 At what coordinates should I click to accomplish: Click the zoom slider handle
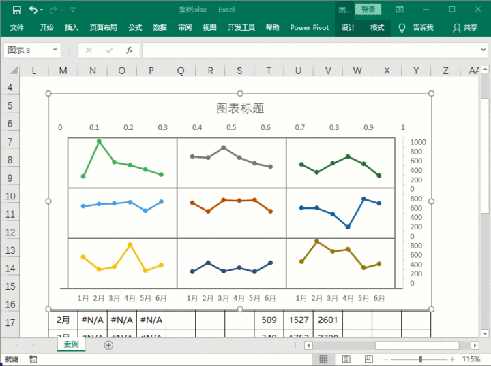pyautogui.click(x=421, y=359)
